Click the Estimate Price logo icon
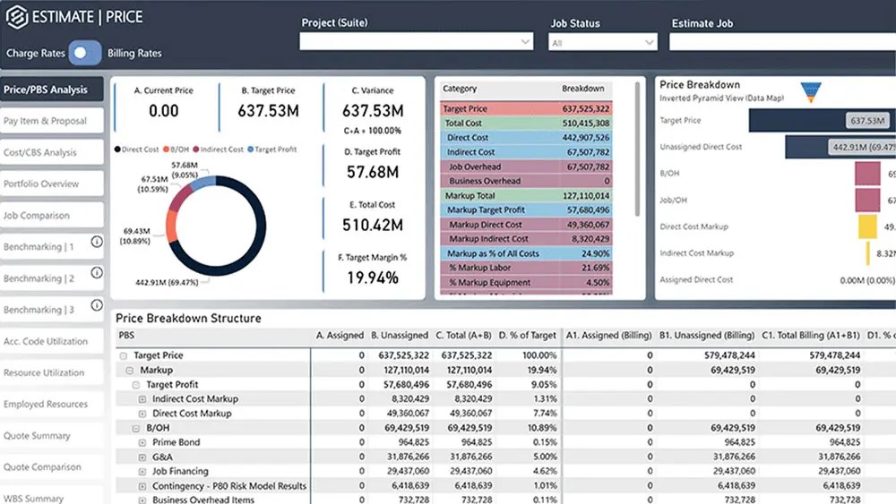The height and width of the screenshot is (504, 896). (16, 16)
